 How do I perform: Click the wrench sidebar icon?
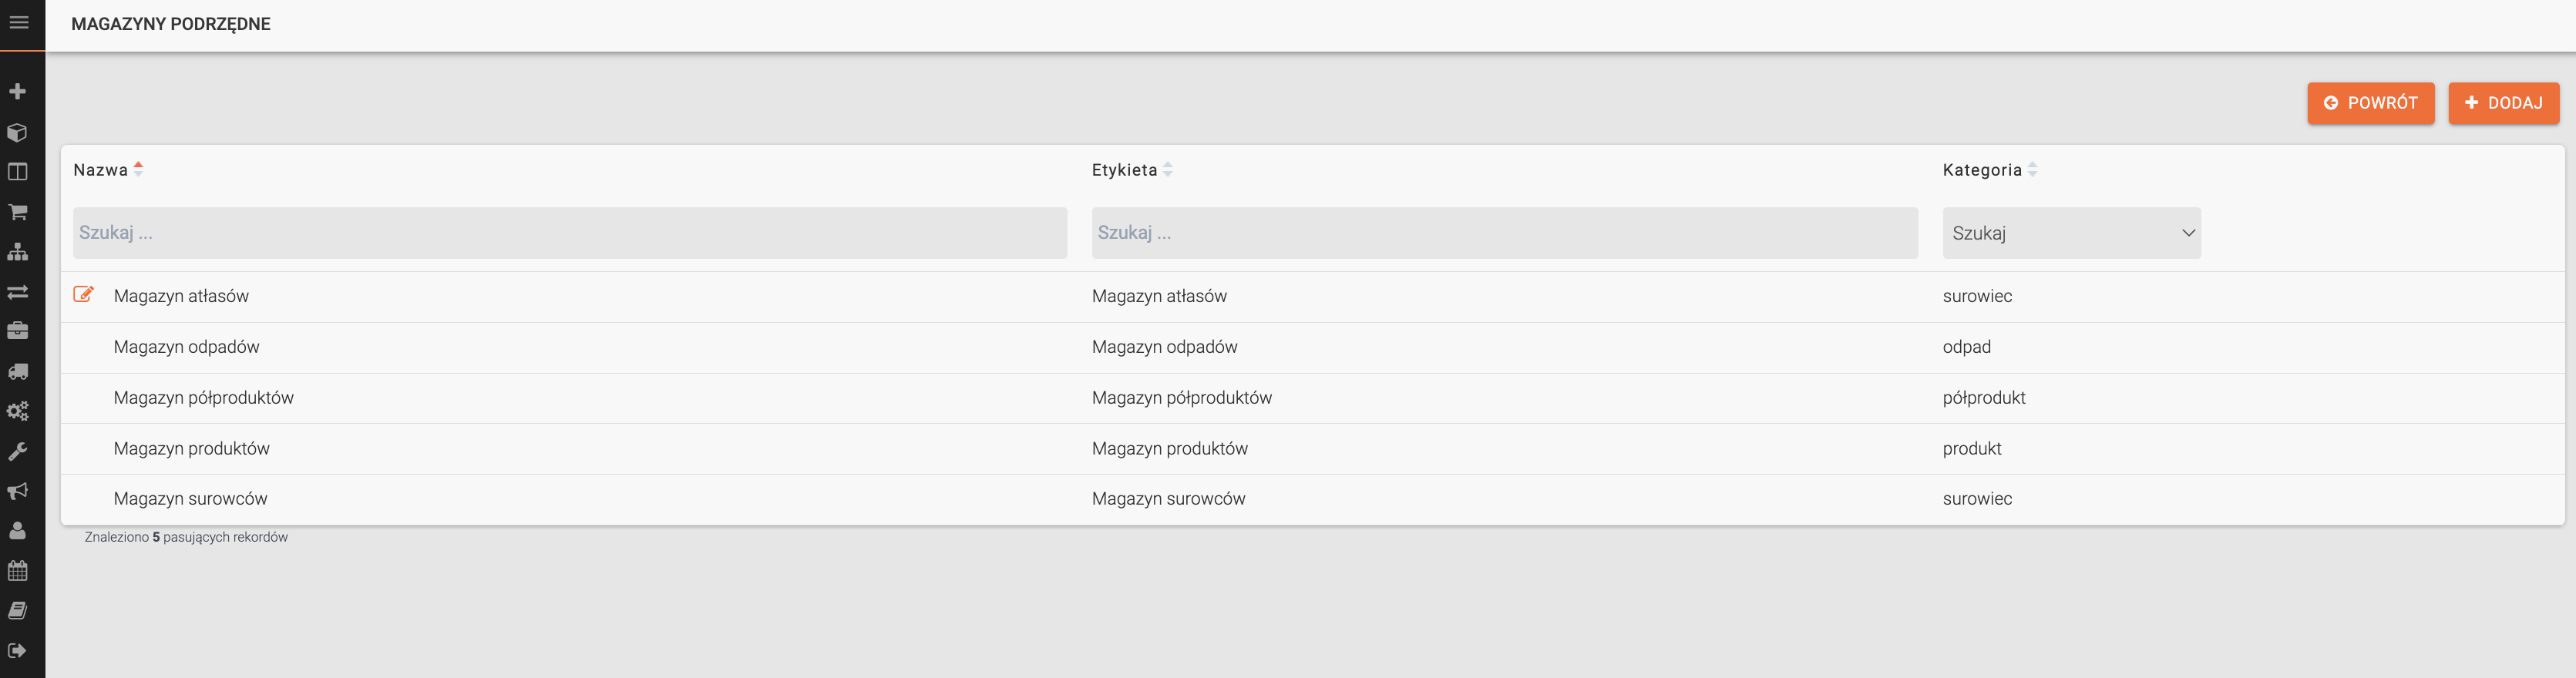(x=18, y=451)
